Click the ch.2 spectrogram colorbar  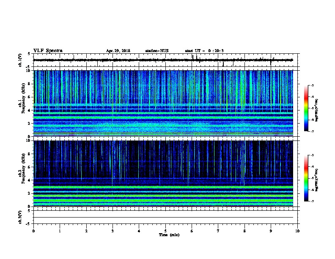pos(306,178)
